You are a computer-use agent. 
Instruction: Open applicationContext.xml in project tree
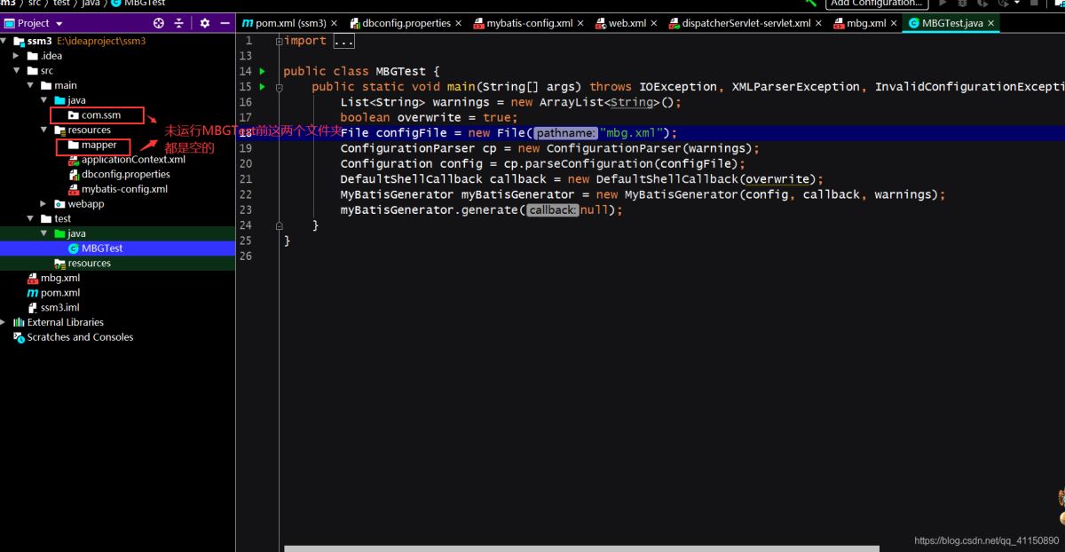pyautogui.click(x=132, y=160)
